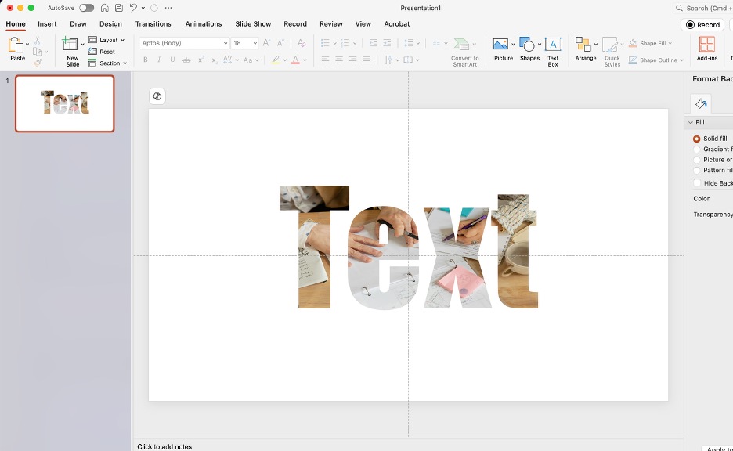Viewport: 733px width, 451px height.
Task: Select the Pattern fill option
Action: point(697,170)
